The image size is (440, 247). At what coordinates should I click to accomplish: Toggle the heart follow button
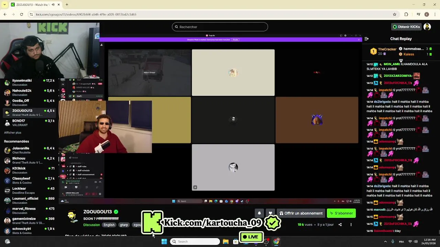(x=271, y=213)
